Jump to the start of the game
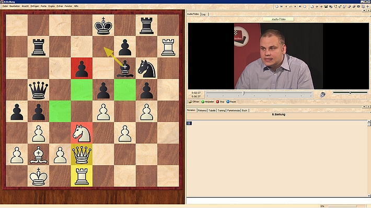 coord(281,6)
